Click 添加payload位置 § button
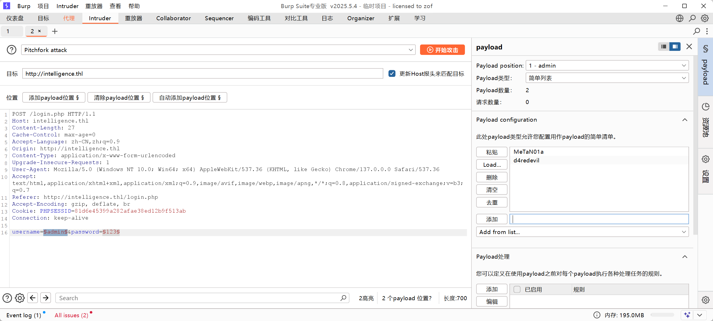Viewport: 713px width, 321px height. coord(54,98)
